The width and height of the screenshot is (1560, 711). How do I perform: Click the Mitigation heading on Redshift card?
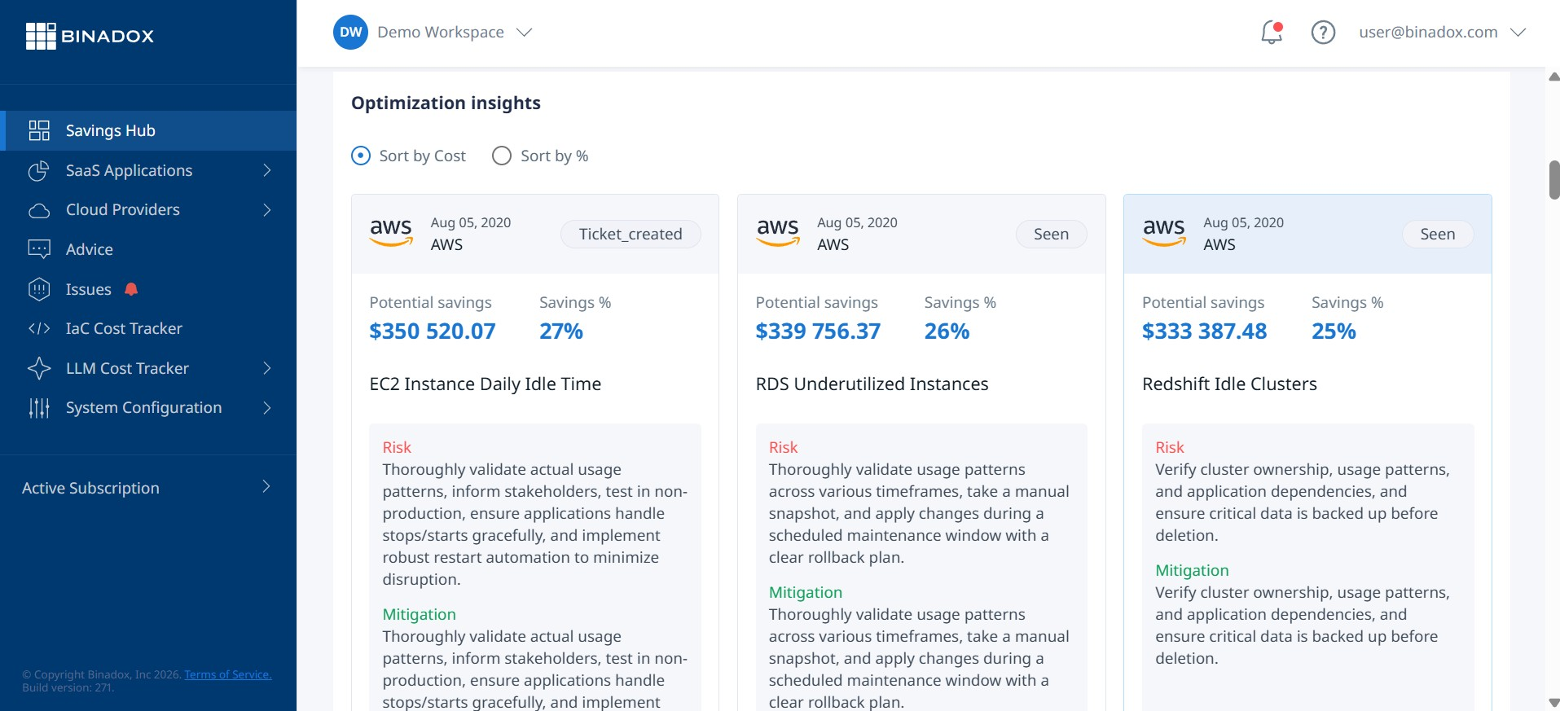tap(1192, 570)
